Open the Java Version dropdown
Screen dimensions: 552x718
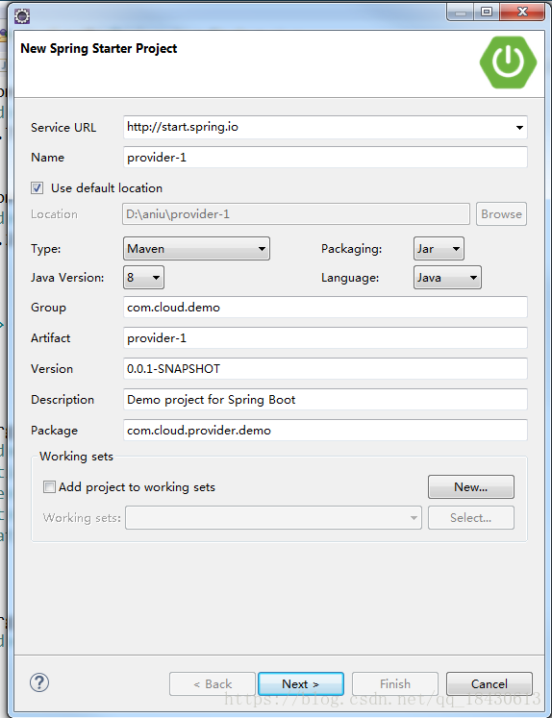pyautogui.click(x=143, y=278)
